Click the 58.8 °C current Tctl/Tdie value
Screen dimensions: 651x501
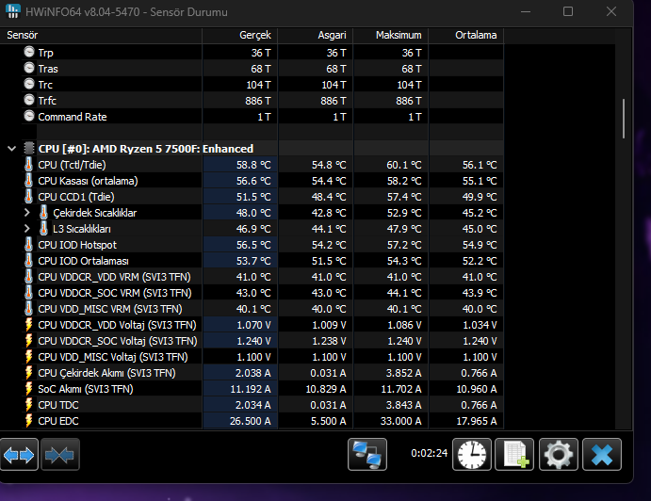coord(253,165)
